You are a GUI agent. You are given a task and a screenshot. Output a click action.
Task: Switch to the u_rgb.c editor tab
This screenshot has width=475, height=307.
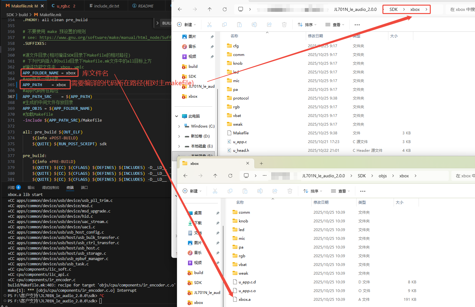(x=64, y=6)
